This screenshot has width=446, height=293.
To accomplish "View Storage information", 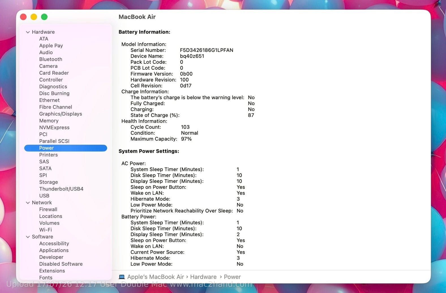I will click(48, 182).
